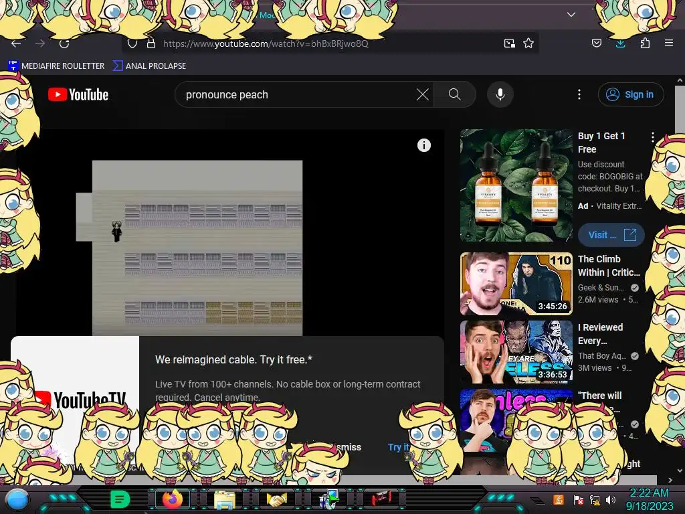Click the YouTube TV promo logo
685x514 pixels.
coord(80,400)
